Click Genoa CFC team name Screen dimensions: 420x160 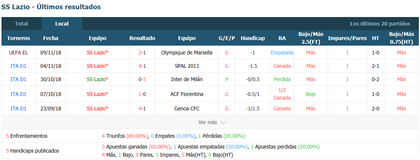pos(187,109)
